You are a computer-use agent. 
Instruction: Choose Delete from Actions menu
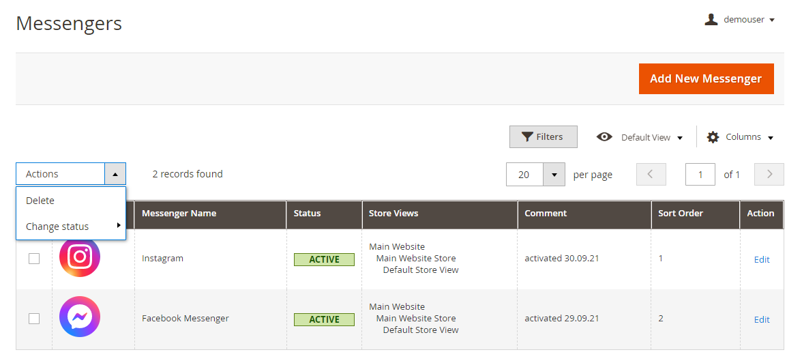click(40, 201)
